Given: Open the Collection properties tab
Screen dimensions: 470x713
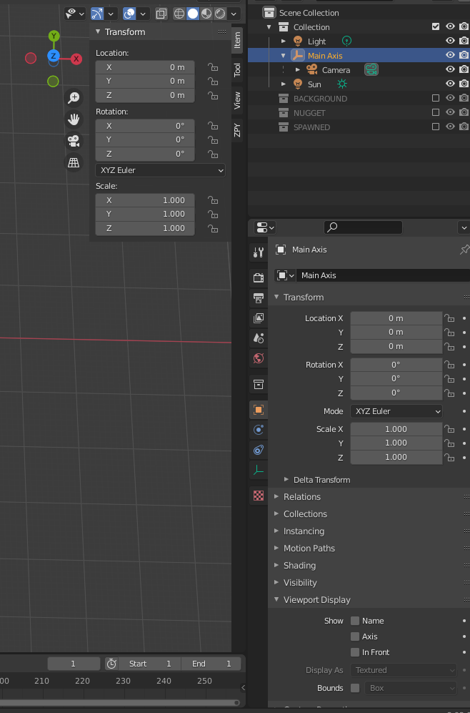Looking at the screenshot, I should [x=259, y=385].
